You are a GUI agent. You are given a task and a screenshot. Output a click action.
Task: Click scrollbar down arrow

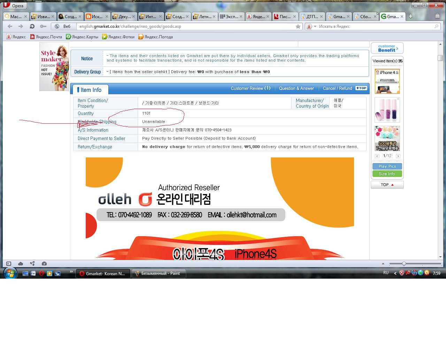point(440,257)
